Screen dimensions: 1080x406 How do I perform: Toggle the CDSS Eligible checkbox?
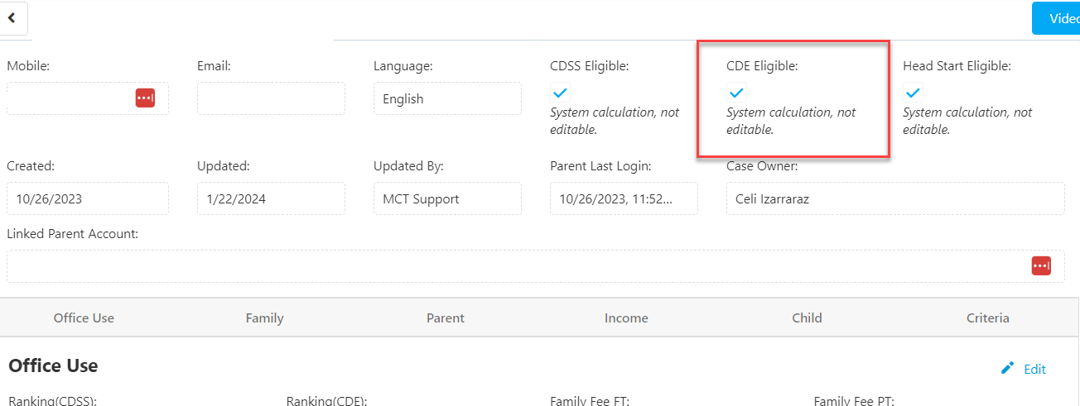(560, 93)
